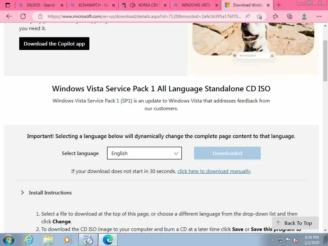
Task: Open the tab actions menu icon
Action: coord(8,5)
